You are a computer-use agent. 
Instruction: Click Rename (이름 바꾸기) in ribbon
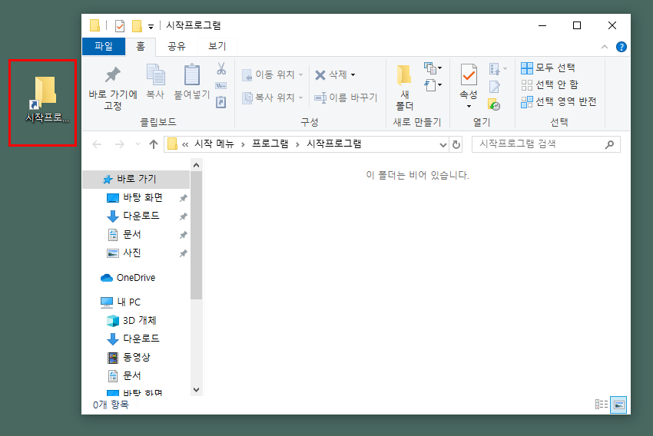pos(346,97)
